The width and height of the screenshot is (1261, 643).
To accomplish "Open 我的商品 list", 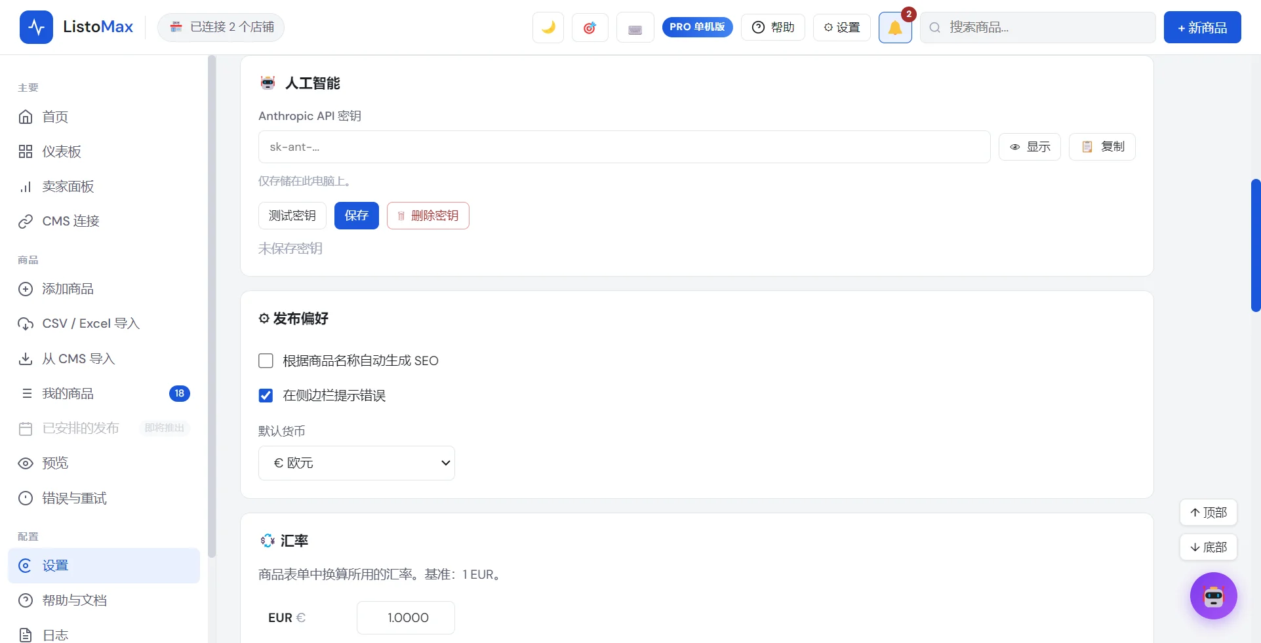I will pyautogui.click(x=104, y=393).
